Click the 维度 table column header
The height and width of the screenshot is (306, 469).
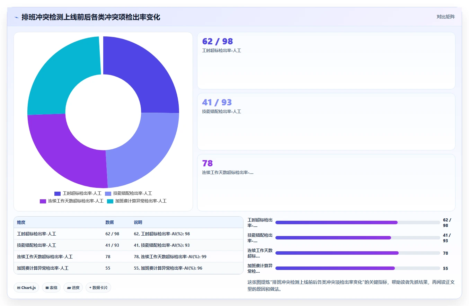[x=21, y=222]
